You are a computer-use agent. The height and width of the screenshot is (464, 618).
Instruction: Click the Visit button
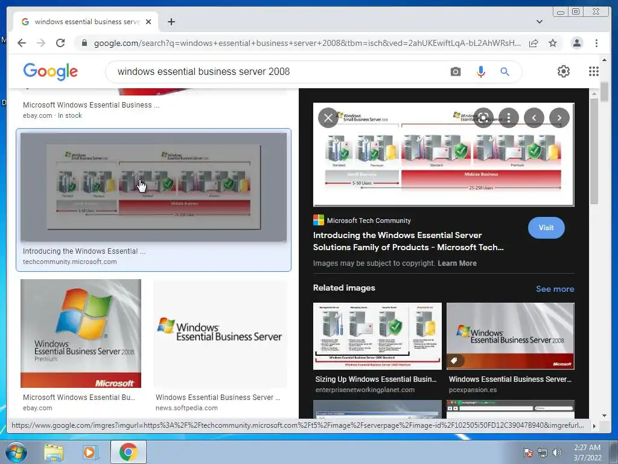(x=546, y=228)
